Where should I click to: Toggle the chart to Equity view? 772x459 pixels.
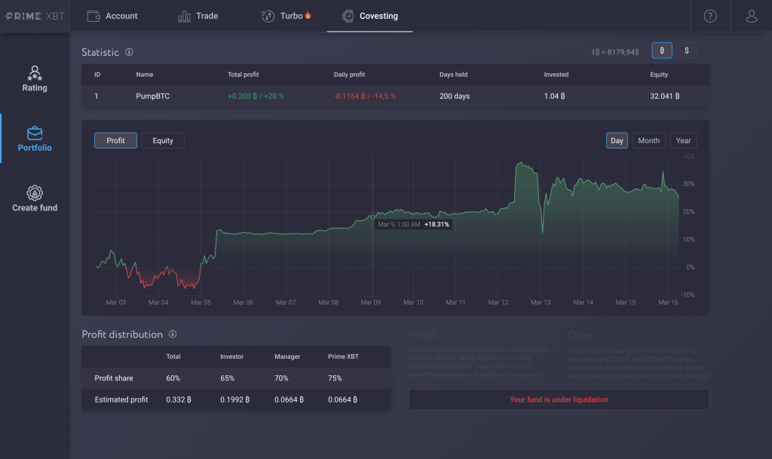(x=162, y=140)
